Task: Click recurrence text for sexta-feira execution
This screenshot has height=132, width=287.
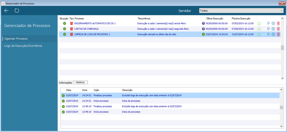Action: click(x=162, y=23)
